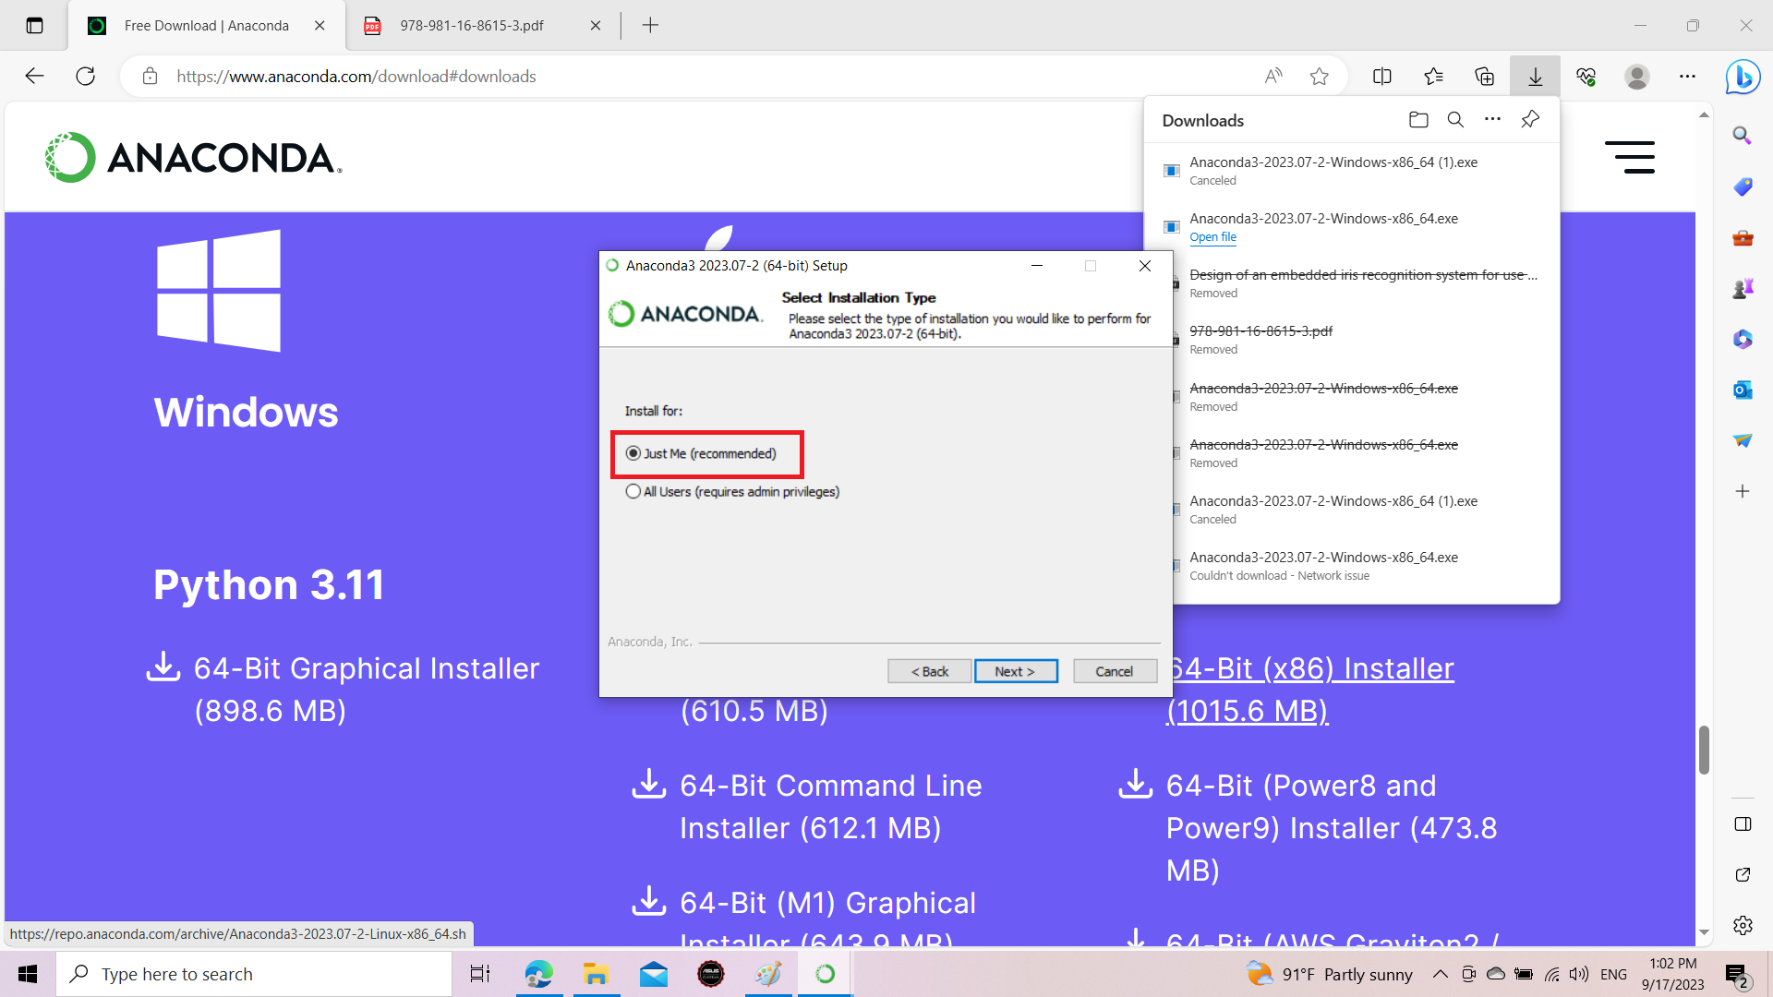1773x997 pixels.
Task: Open Edge Settings and more menu
Action: [x=1687, y=77]
